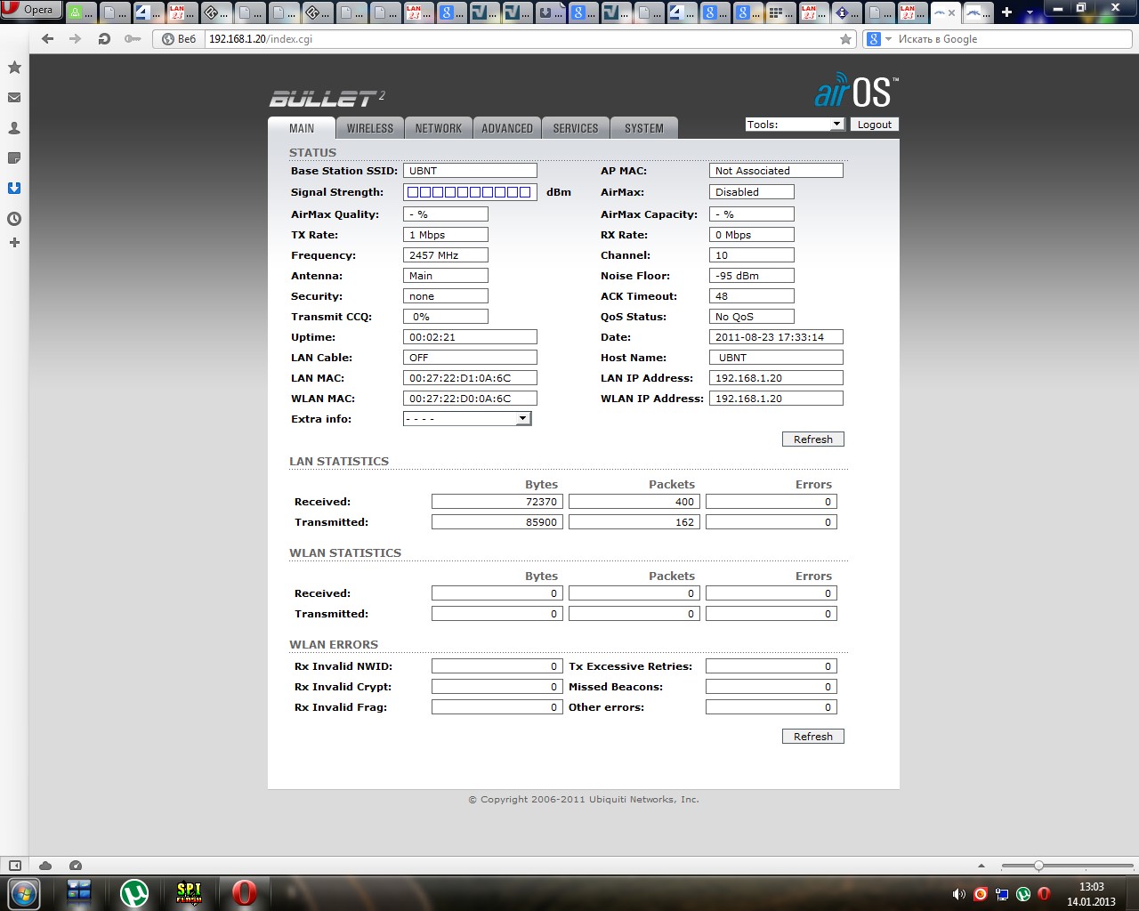Viewport: 1139px width, 911px height.
Task: Switch to the WIRELESS tab
Action: (370, 128)
